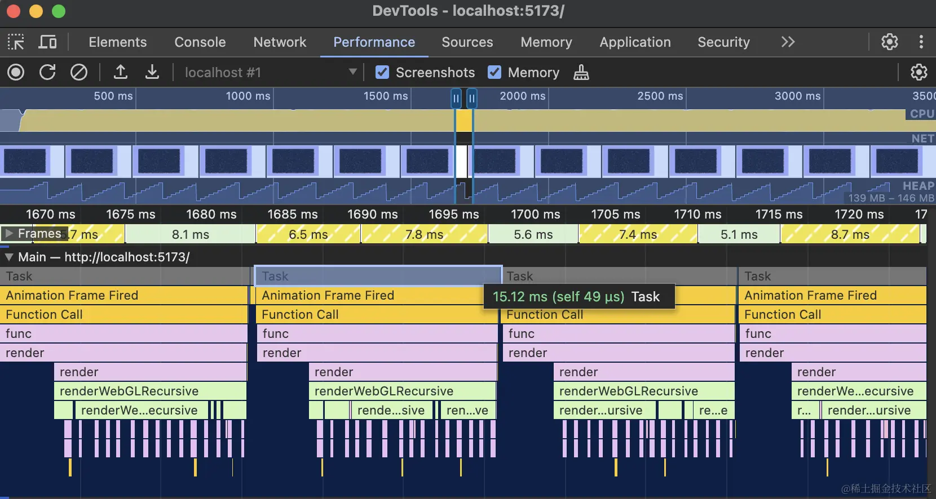The height and width of the screenshot is (499, 936).
Task: Select the 7.4 ms frame
Action: point(638,234)
